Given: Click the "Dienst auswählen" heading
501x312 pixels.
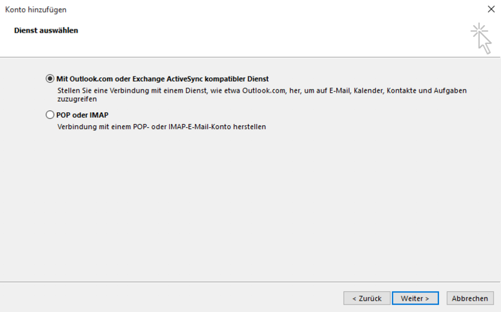Looking at the screenshot, I should [x=46, y=30].
